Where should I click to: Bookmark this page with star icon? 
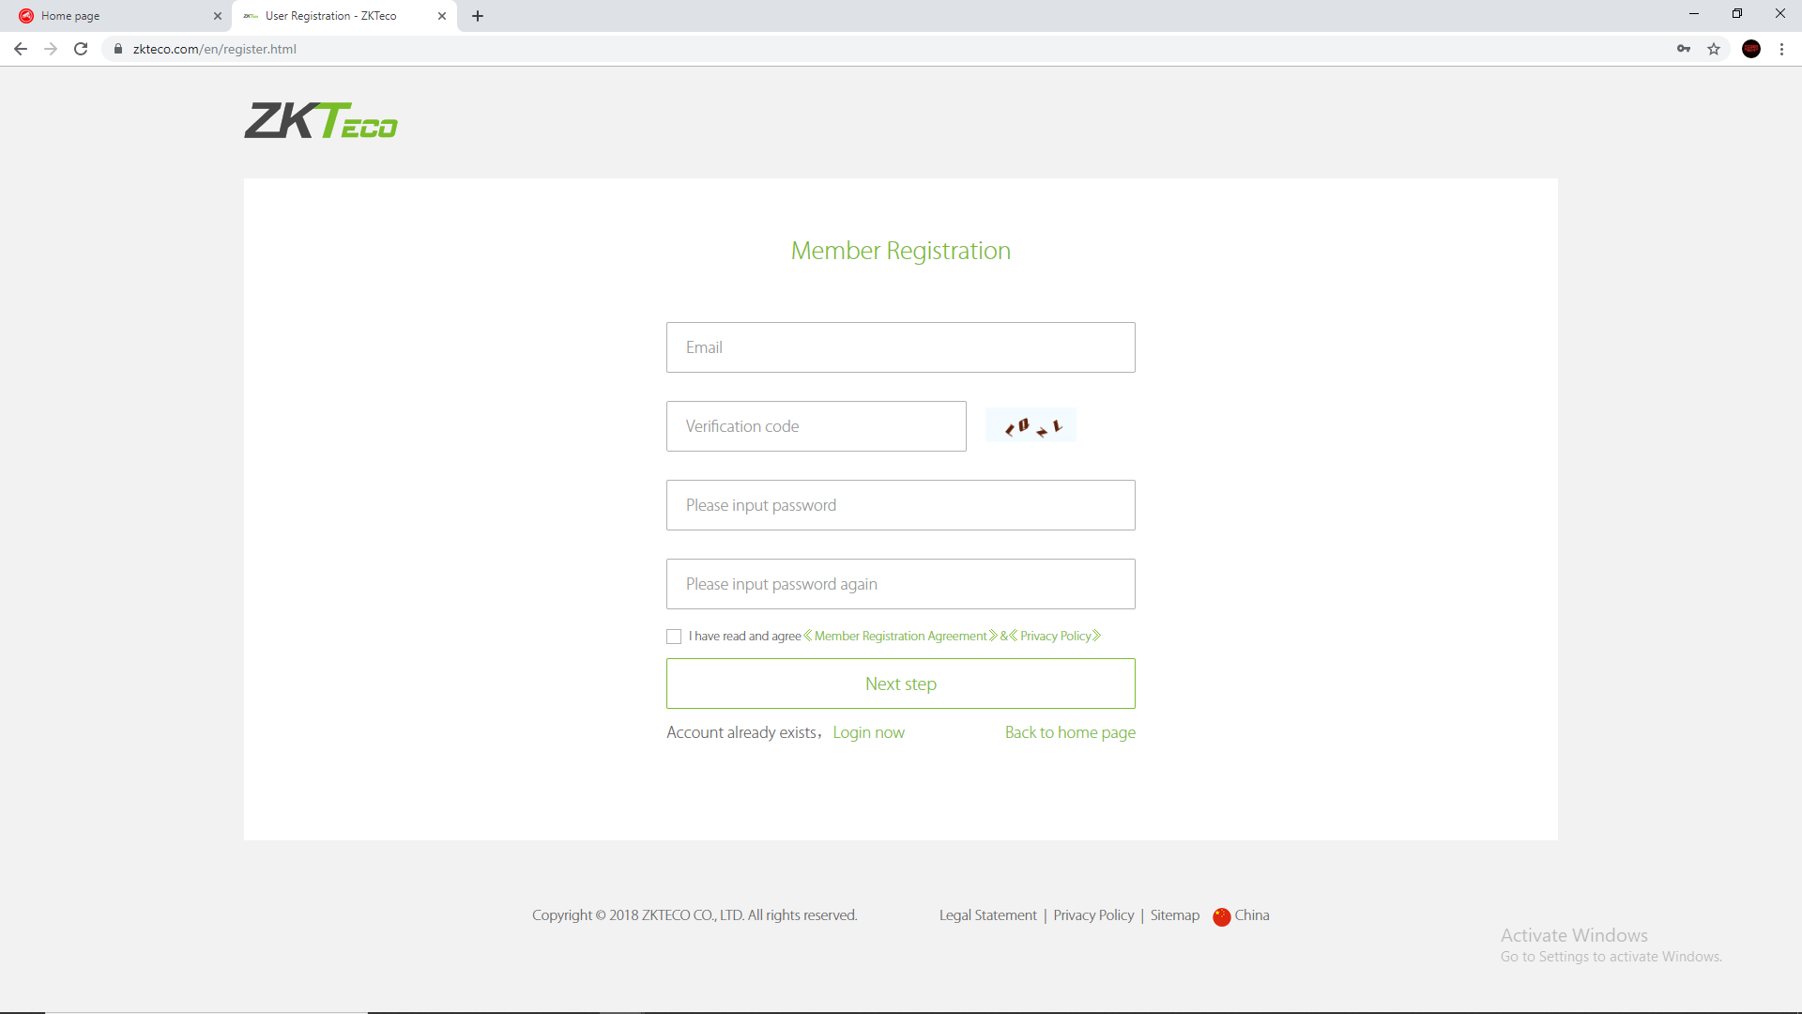(x=1714, y=49)
